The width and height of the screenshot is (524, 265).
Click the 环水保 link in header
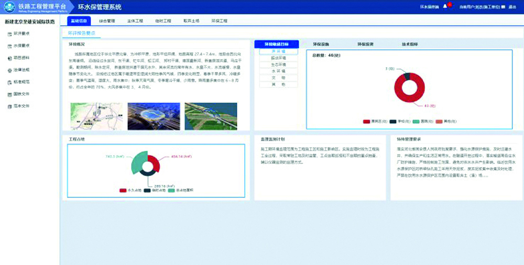[x=430, y=7]
